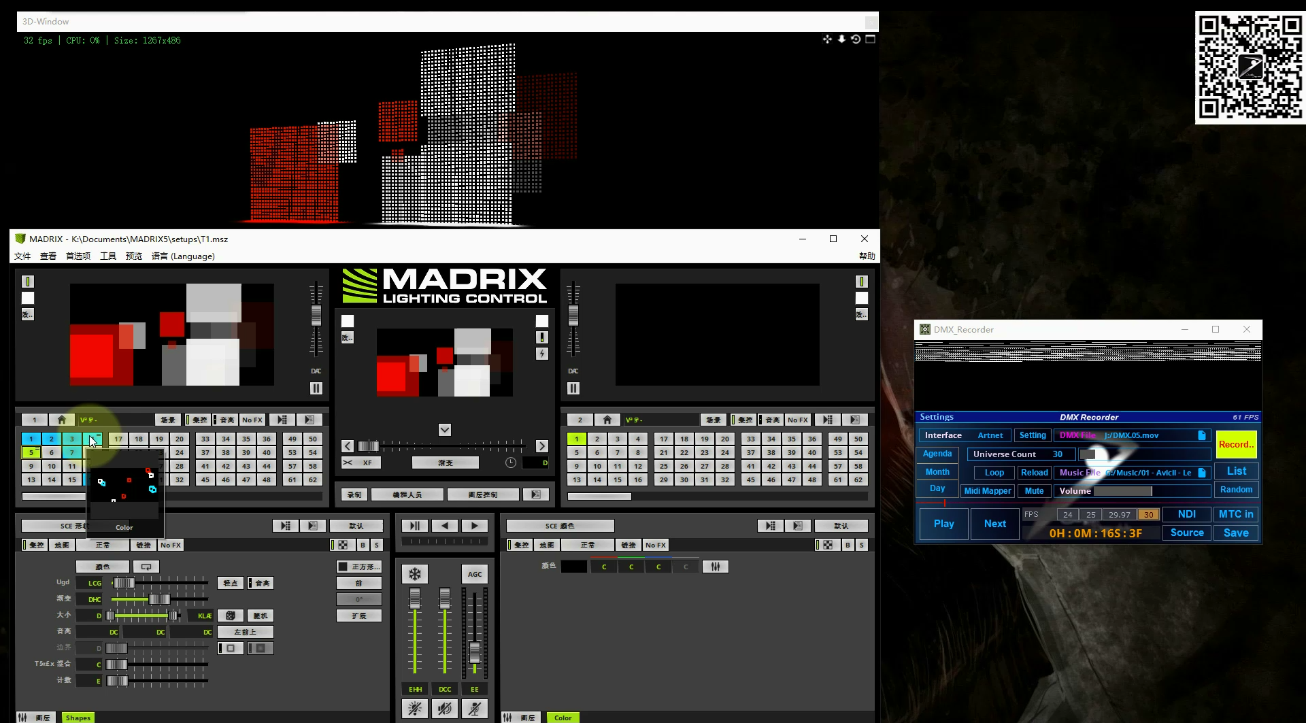Click Next in DMX Recorder
The width and height of the screenshot is (1306, 723).
click(x=994, y=524)
